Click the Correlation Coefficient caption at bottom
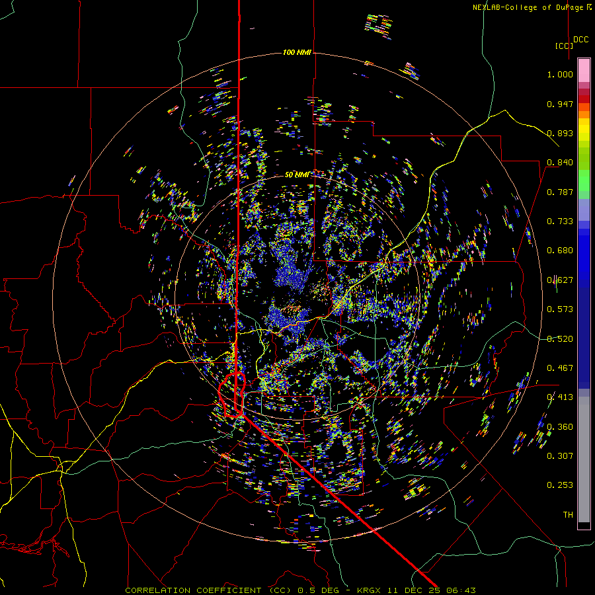The height and width of the screenshot is (595, 595). pos(299,590)
